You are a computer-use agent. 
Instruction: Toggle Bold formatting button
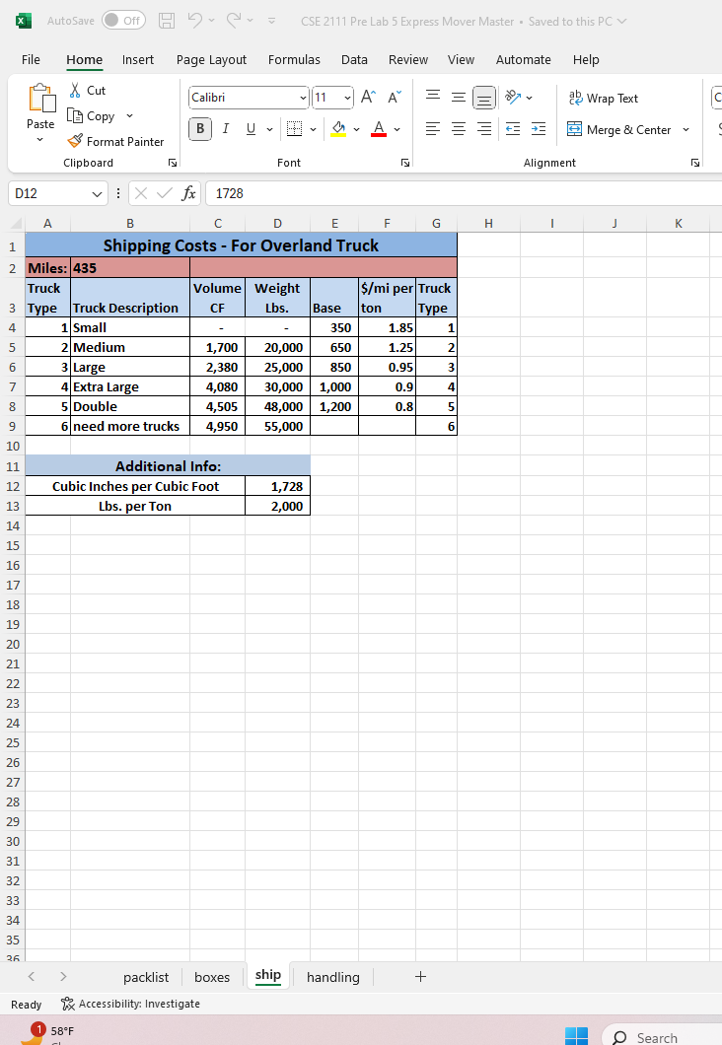(x=200, y=128)
